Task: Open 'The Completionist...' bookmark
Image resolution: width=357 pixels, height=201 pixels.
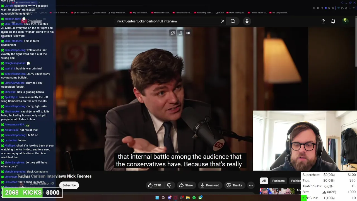Action: pos(278,13)
